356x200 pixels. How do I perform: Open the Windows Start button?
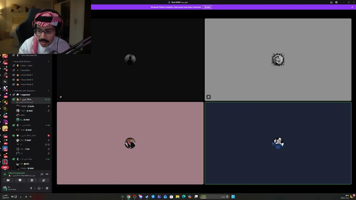(x=233, y=197)
